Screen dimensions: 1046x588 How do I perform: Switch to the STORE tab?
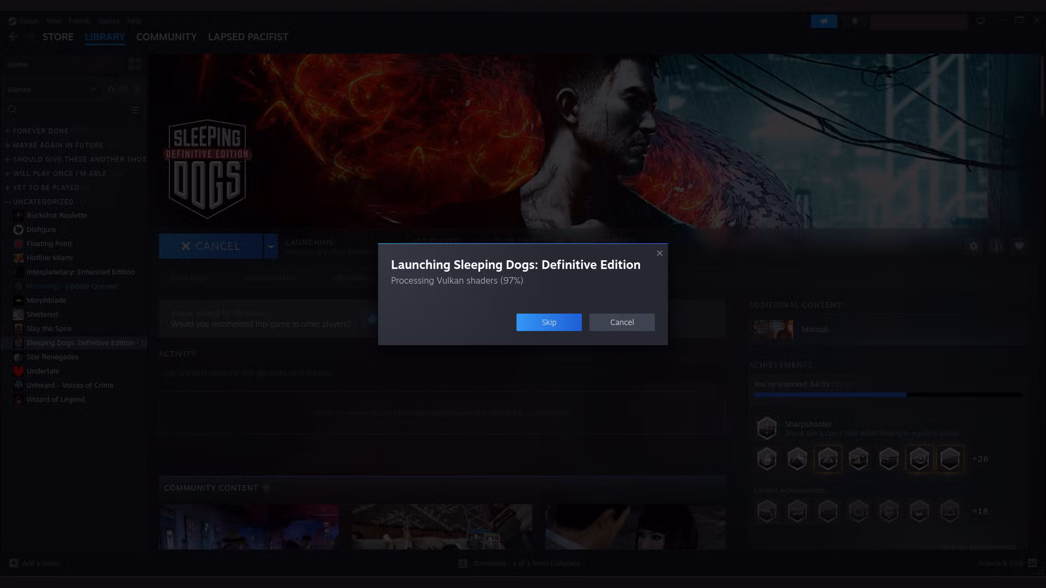(58, 37)
